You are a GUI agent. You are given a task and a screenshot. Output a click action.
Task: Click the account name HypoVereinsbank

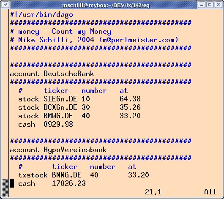click(75, 150)
